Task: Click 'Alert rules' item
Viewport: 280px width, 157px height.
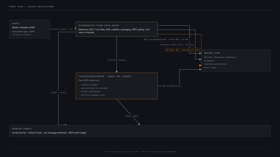Action: [210, 68]
